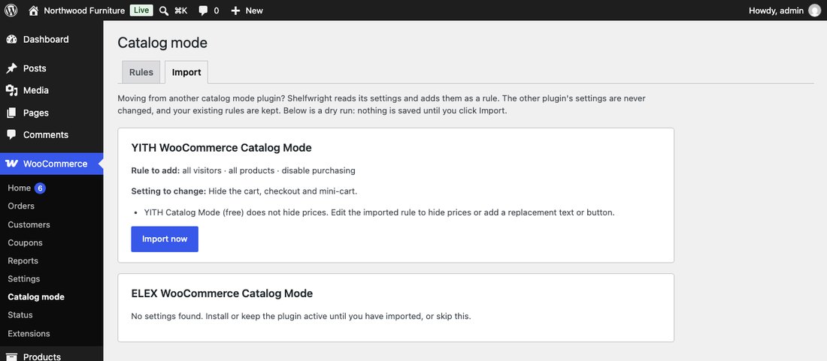Click the Comments bubble icon in sidebar

(x=11, y=134)
